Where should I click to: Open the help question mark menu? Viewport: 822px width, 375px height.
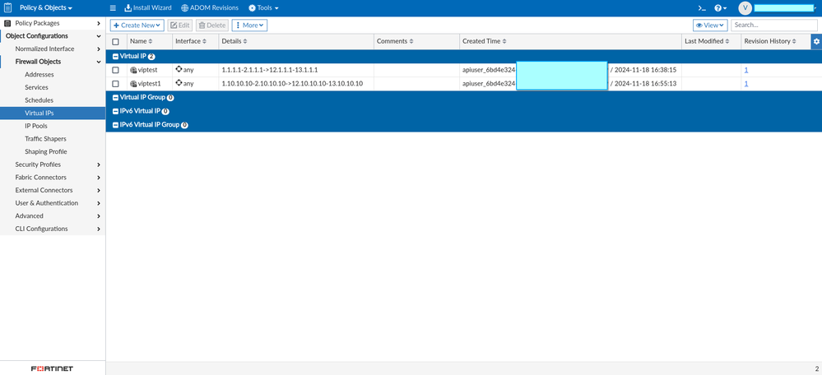(x=721, y=8)
